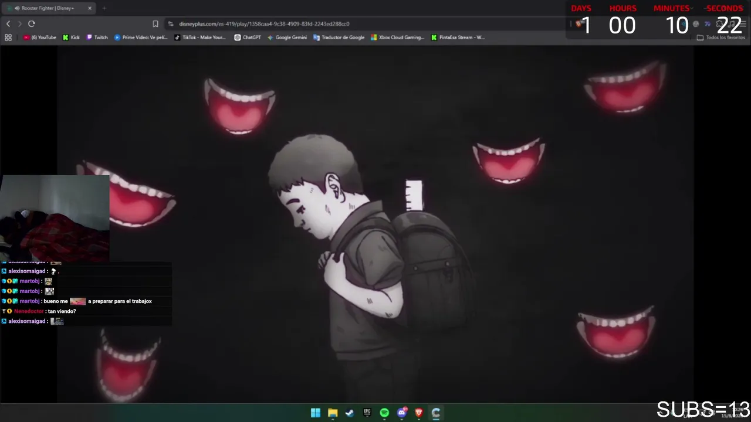Image resolution: width=751 pixels, height=422 pixels.
Task: Go back to the previous page
Action: click(x=8, y=23)
